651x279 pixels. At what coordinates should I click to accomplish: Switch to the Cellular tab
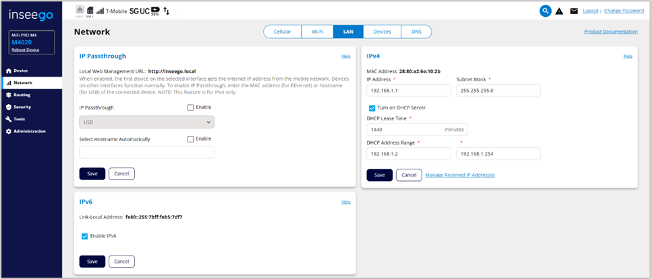tap(282, 32)
